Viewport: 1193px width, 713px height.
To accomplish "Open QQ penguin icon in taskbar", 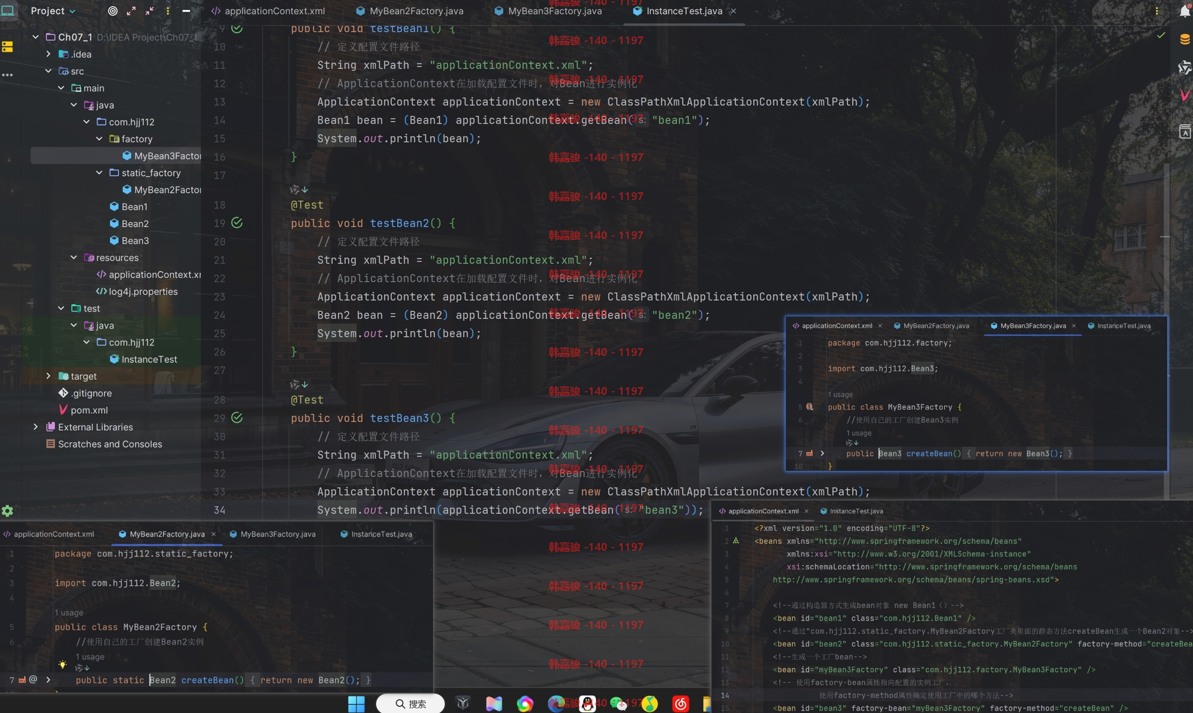I will [x=587, y=704].
